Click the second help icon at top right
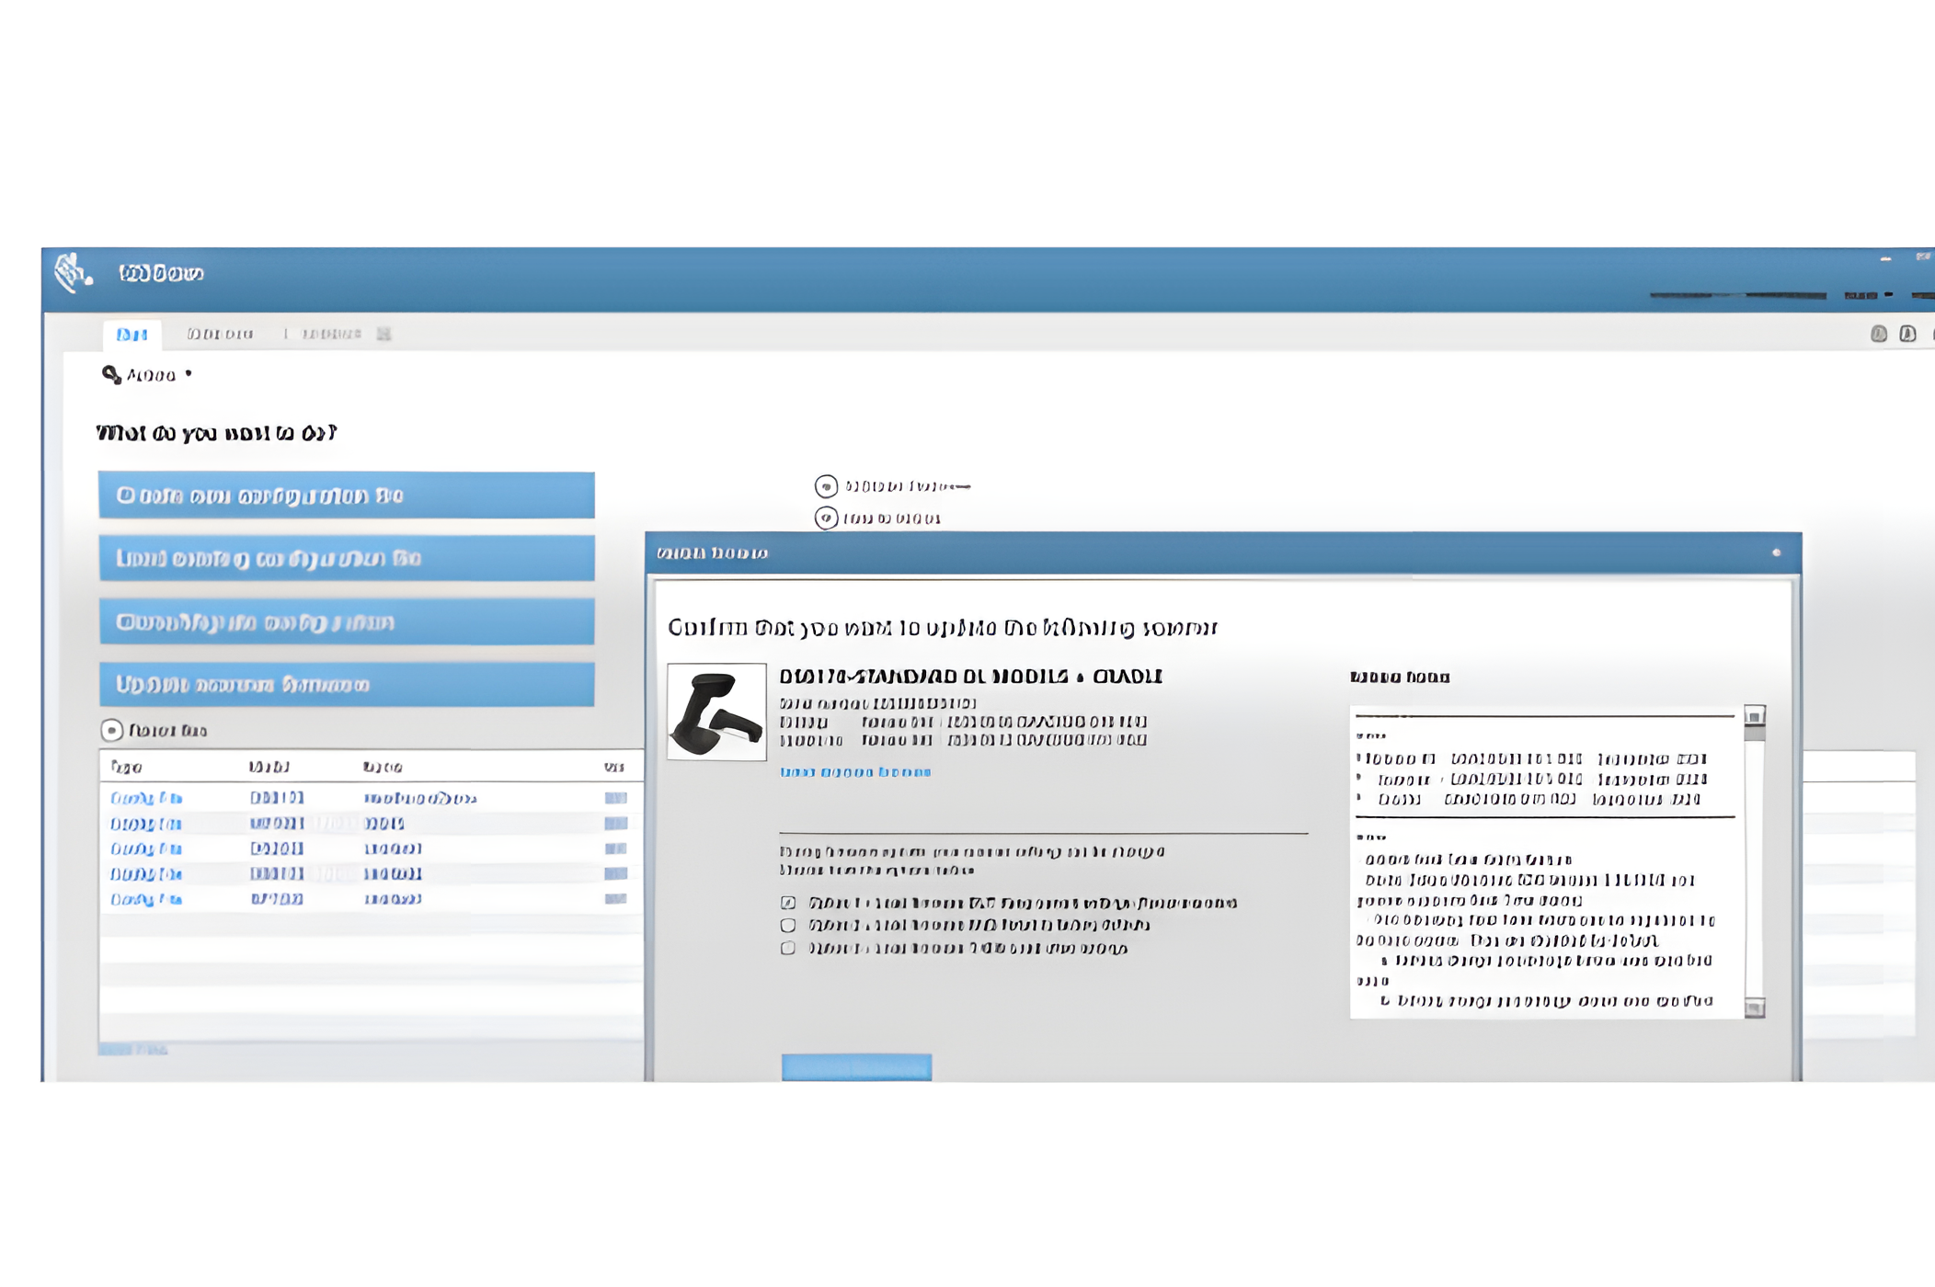This screenshot has height=1287, width=1935. [x=1908, y=334]
